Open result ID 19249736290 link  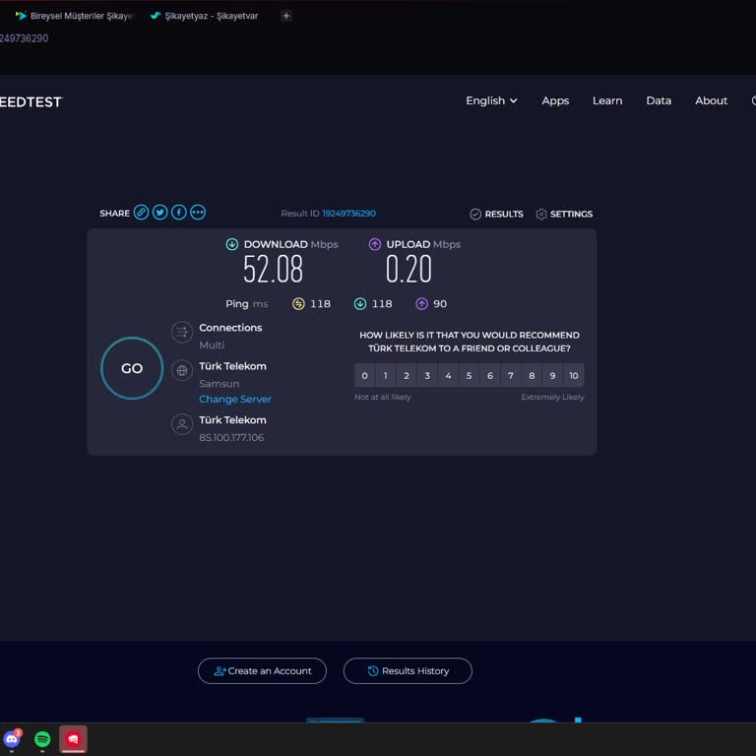pos(349,214)
